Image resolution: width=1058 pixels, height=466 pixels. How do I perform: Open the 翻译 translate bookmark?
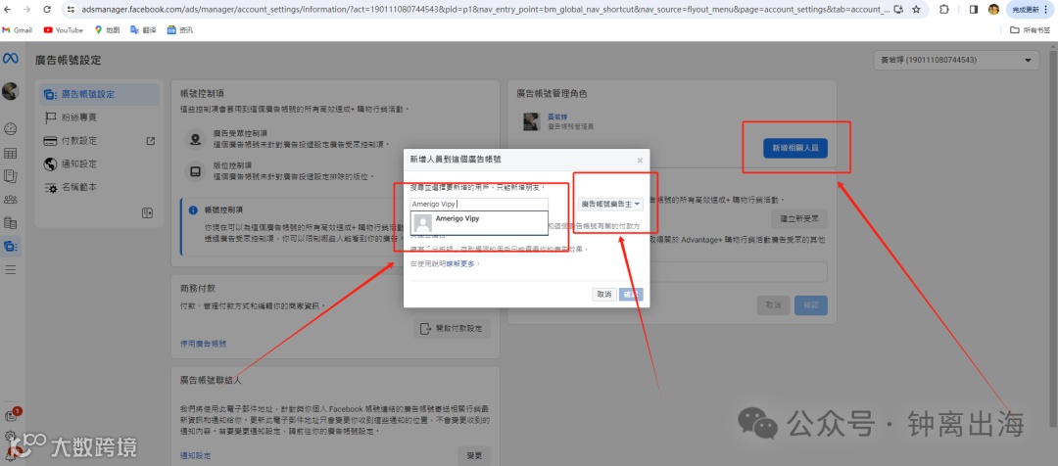(143, 30)
